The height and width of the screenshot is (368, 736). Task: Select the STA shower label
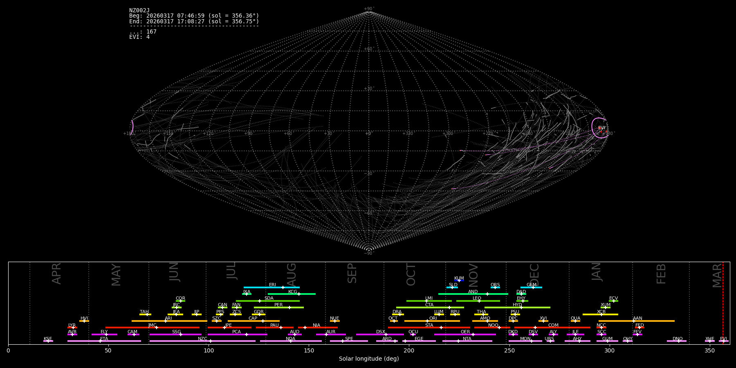(429, 325)
